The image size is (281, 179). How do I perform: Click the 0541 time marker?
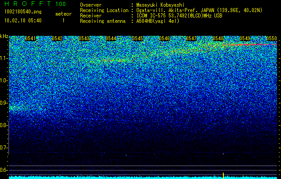[30, 38]
